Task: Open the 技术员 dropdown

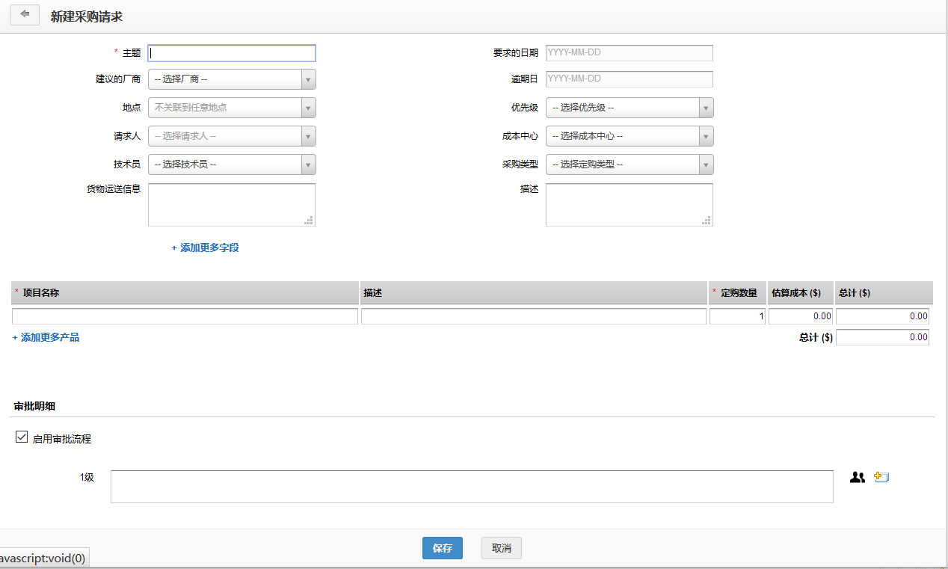Action: 232,164
